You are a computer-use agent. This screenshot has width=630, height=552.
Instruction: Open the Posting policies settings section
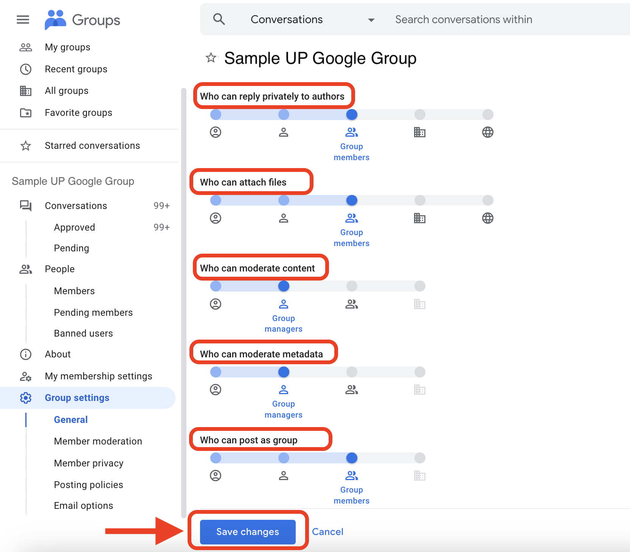pos(88,485)
